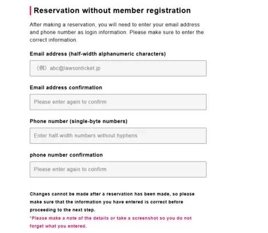Click the pink 'forget what you entered.' line
Screen dimensions: 268x233
coord(58,226)
